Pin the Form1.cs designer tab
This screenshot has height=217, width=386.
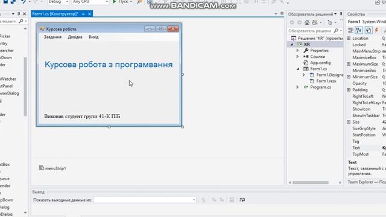[83, 14]
